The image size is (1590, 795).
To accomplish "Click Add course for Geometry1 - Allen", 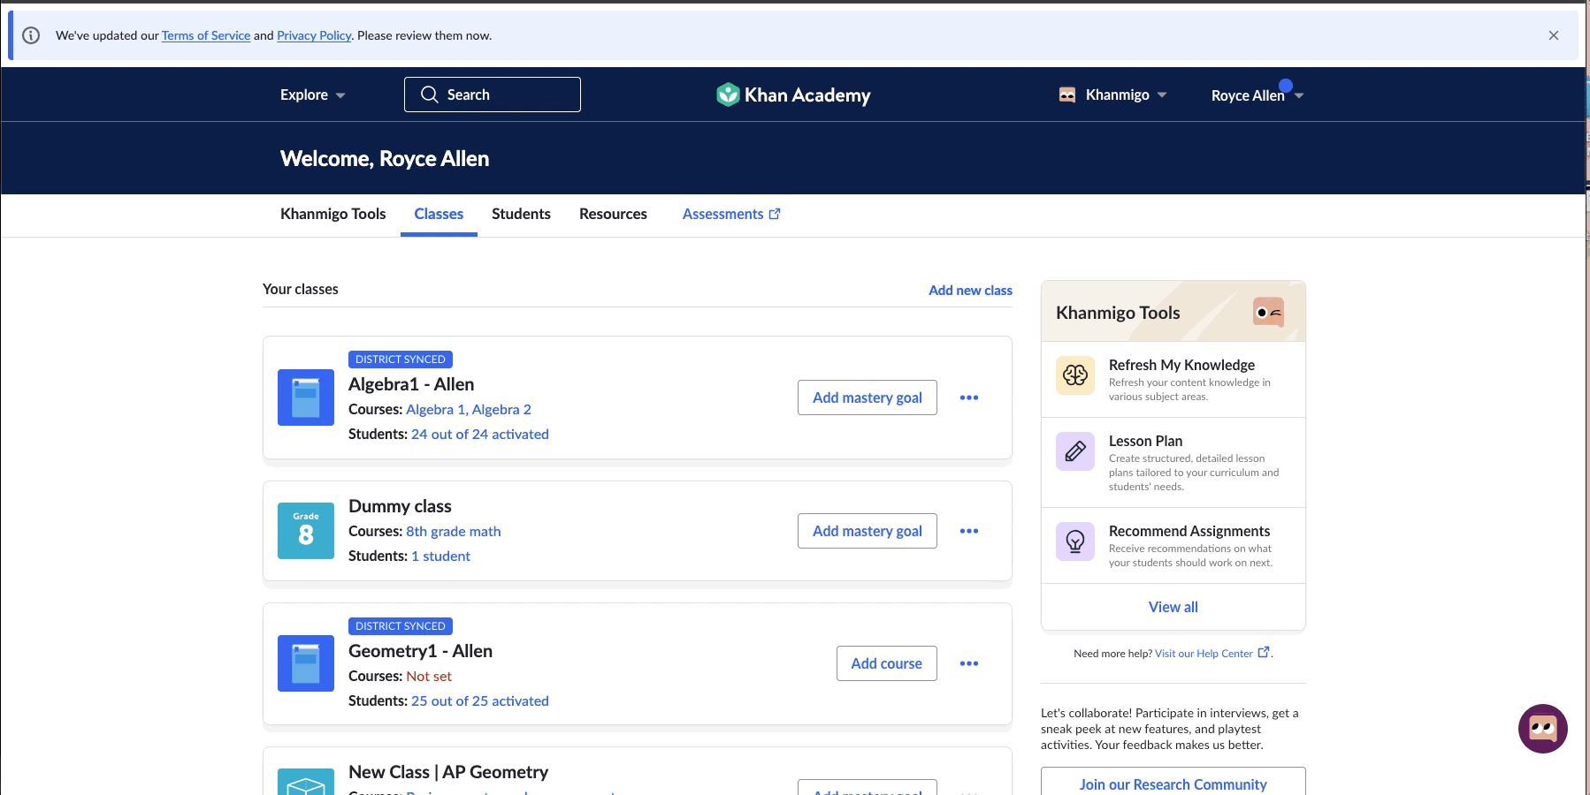I will coord(887,663).
